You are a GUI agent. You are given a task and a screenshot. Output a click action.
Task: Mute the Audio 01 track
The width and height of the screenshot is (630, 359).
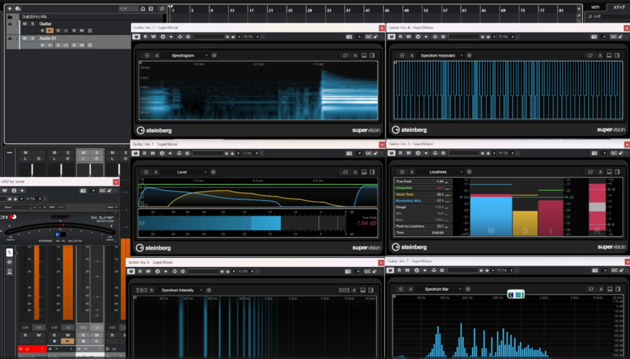pos(25,38)
